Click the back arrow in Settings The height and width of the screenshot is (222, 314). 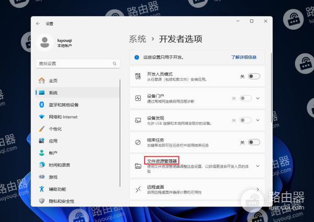pyautogui.click(x=38, y=24)
